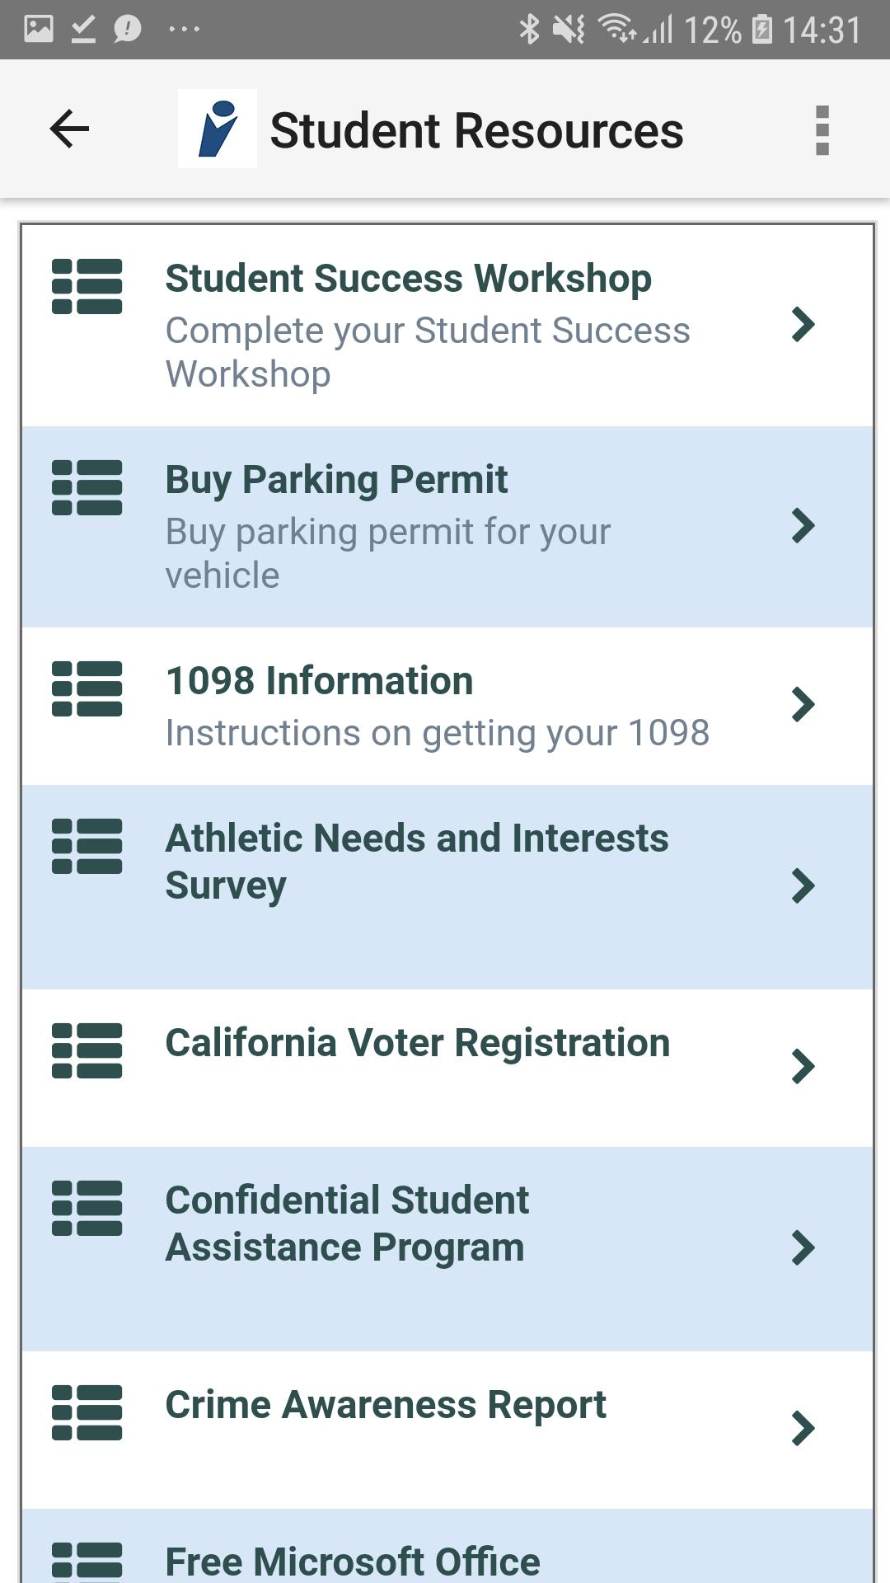
Task: Tap 'Instructions on getting your 1098' text
Action: [437, 733]
